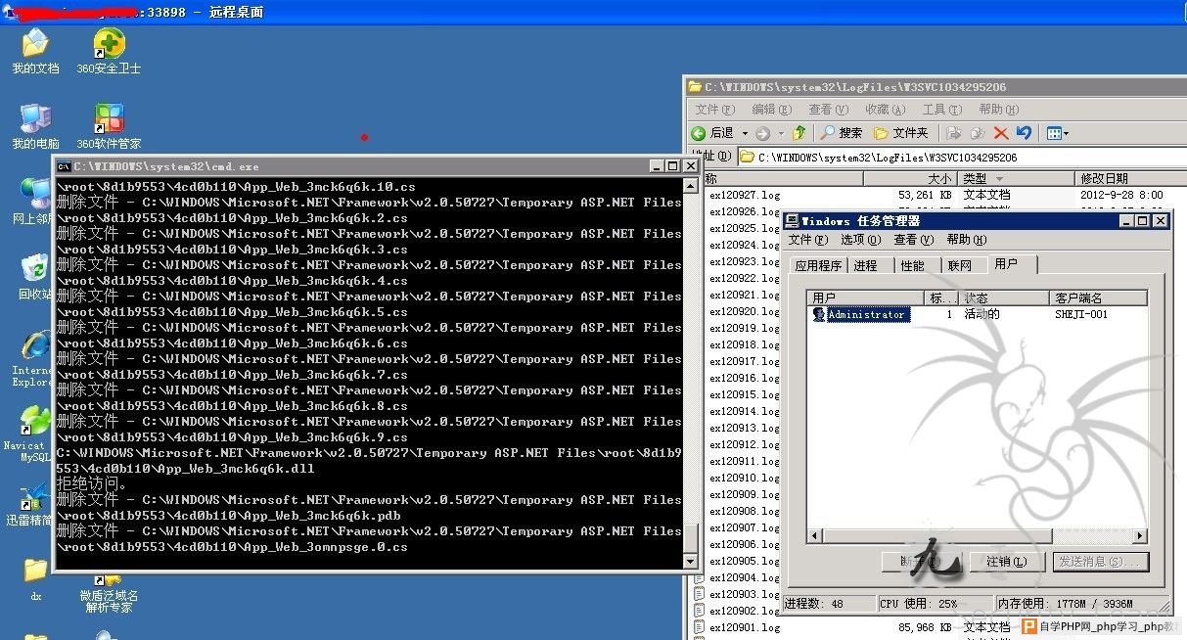
Task: Click 状态 column header in Task Manager
Action: (x=1003, y=297)
